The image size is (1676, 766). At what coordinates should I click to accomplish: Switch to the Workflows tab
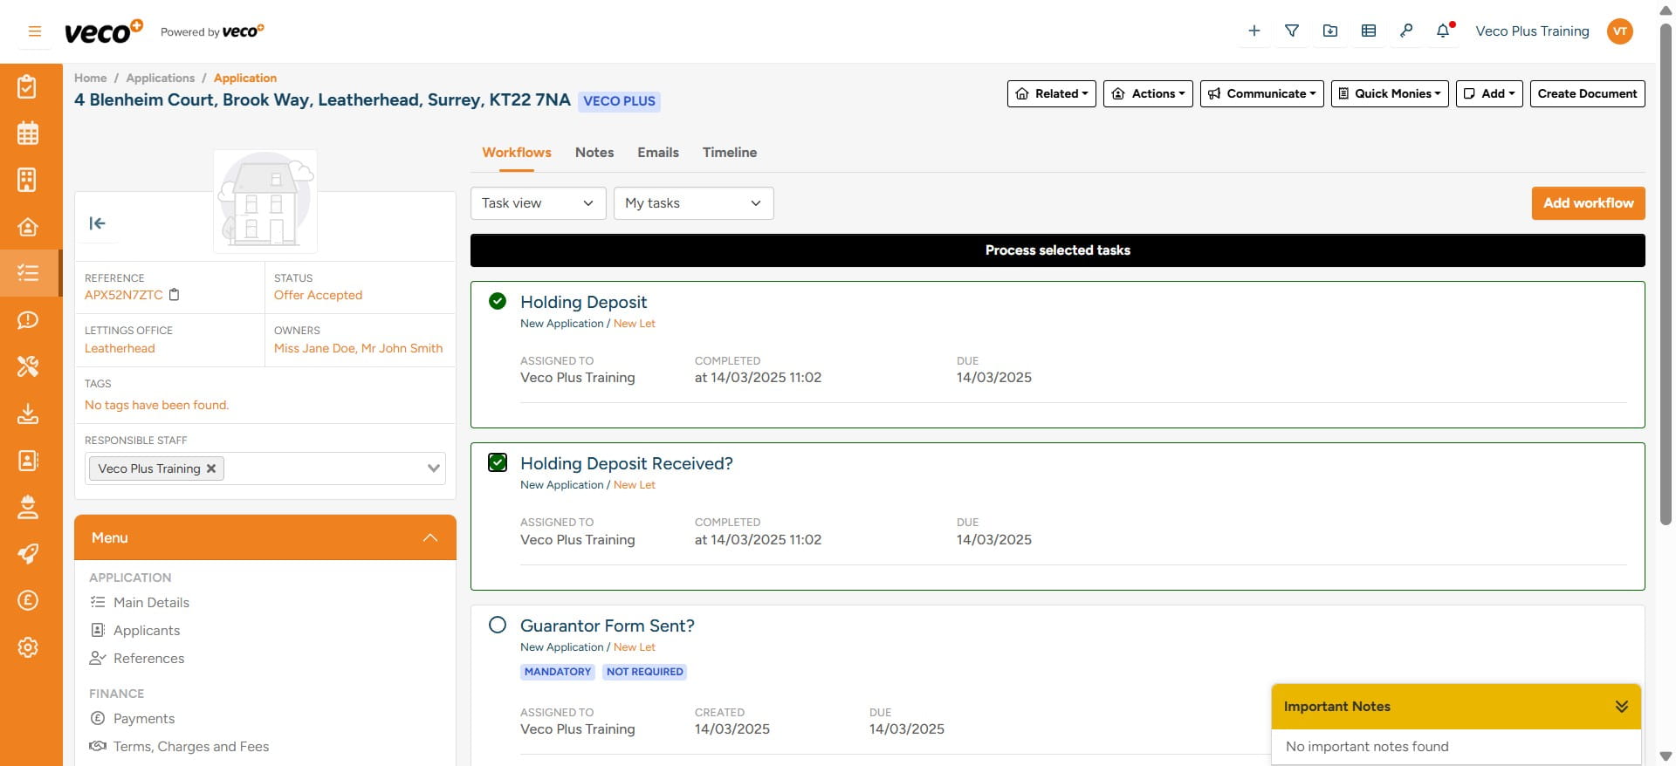pyautogui.click(x=517, y=152)
